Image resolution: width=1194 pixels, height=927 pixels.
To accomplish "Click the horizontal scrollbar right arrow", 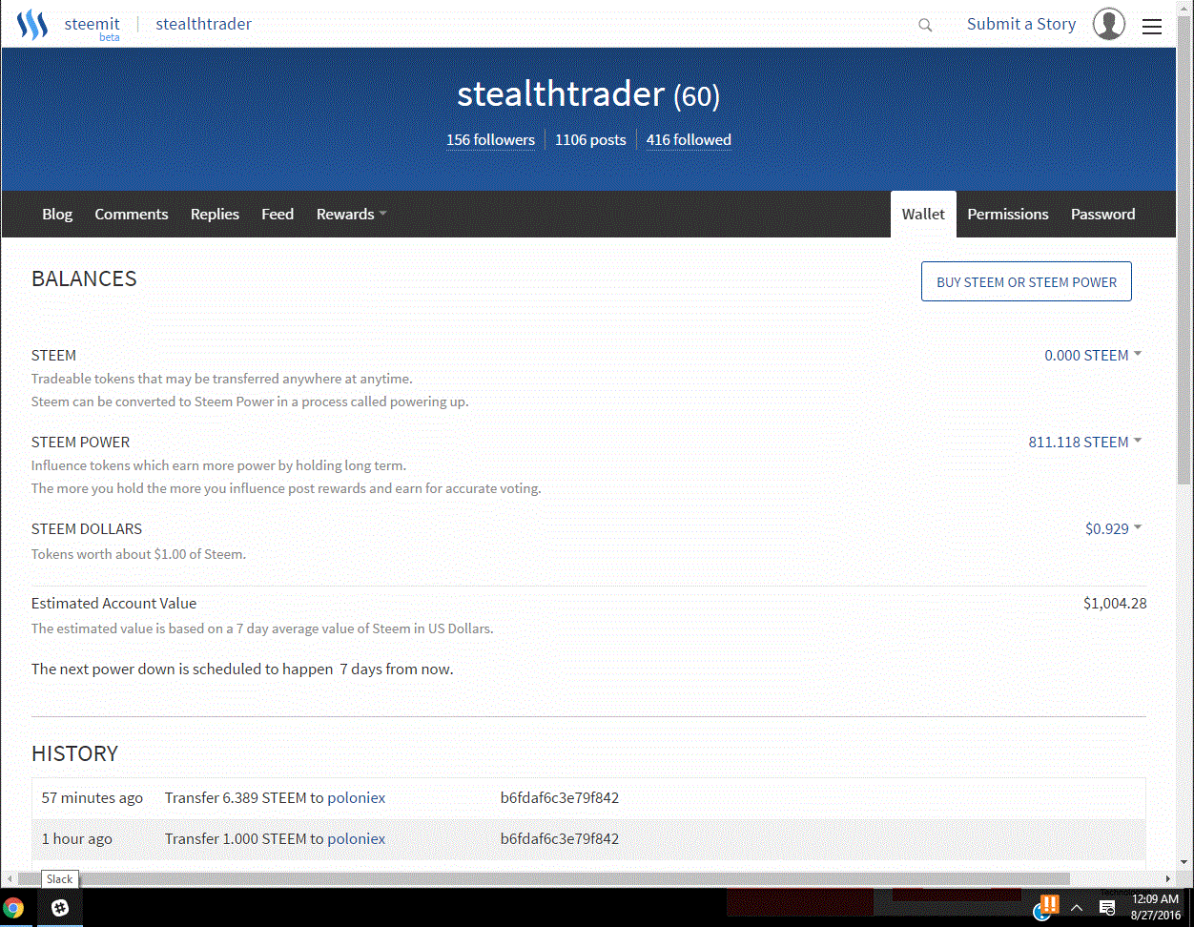I will (x=1168, y=878).
